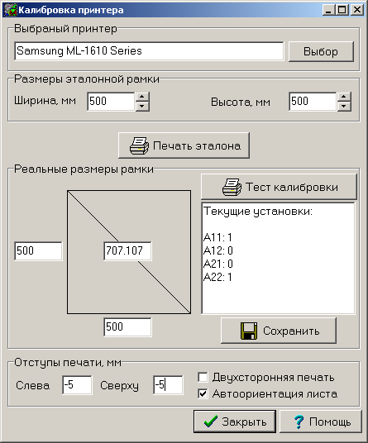Select the diagonal 707.107 measurement field
The image size is (368, 443).
tap(127, 251)
